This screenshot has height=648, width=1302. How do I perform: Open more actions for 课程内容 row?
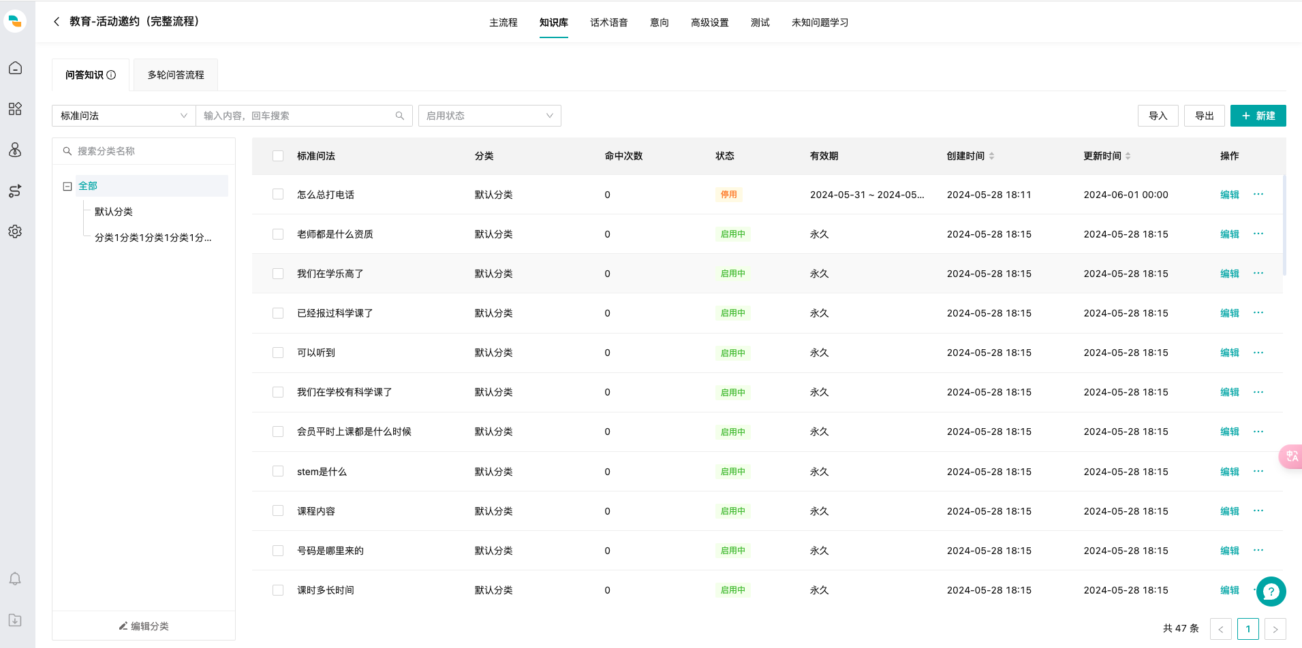tap(1258, 511)
